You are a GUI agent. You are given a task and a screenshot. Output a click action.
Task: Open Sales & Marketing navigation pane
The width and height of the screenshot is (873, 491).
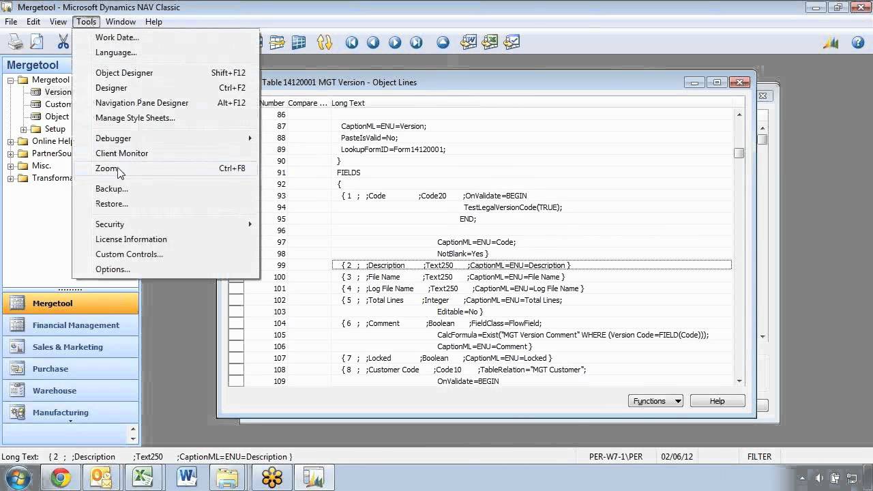[x=71, y=347]
